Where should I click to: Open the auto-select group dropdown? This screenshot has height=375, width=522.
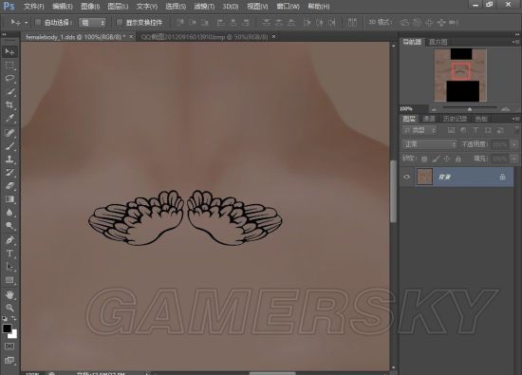coord(92,23)
